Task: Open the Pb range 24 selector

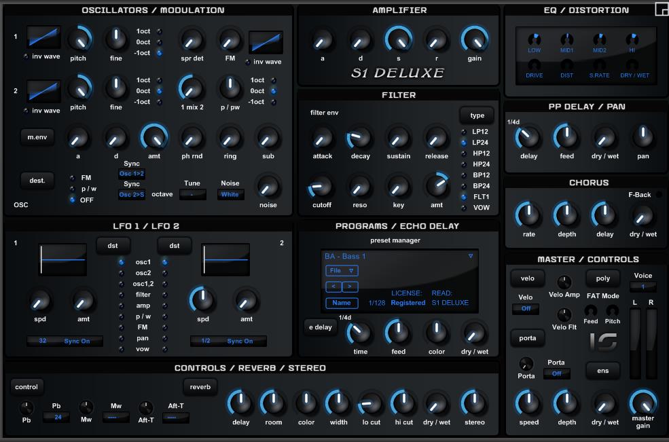Action: 57,418
